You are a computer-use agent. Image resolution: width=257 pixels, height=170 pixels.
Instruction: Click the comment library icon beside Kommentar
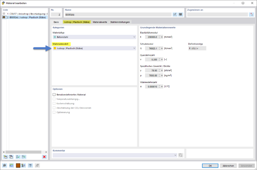(x=181, y=155)
